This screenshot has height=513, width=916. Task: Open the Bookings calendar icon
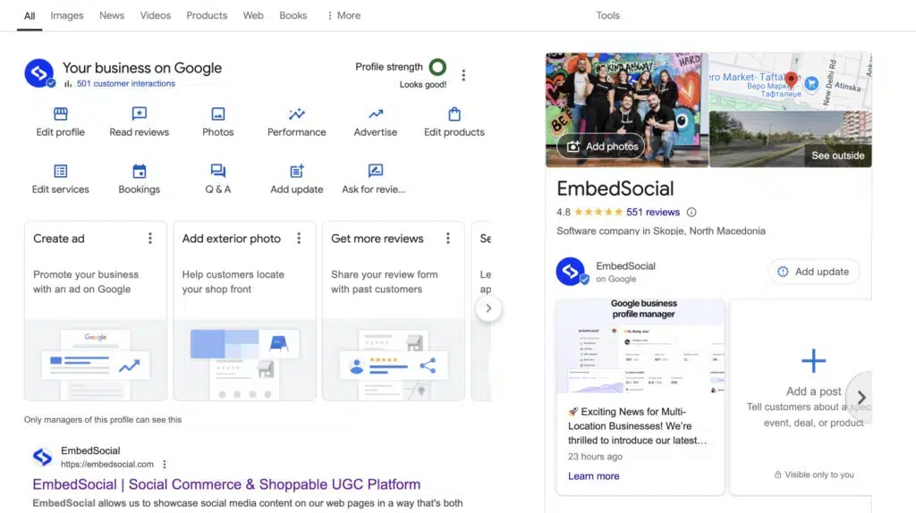[x=139, y=171]
